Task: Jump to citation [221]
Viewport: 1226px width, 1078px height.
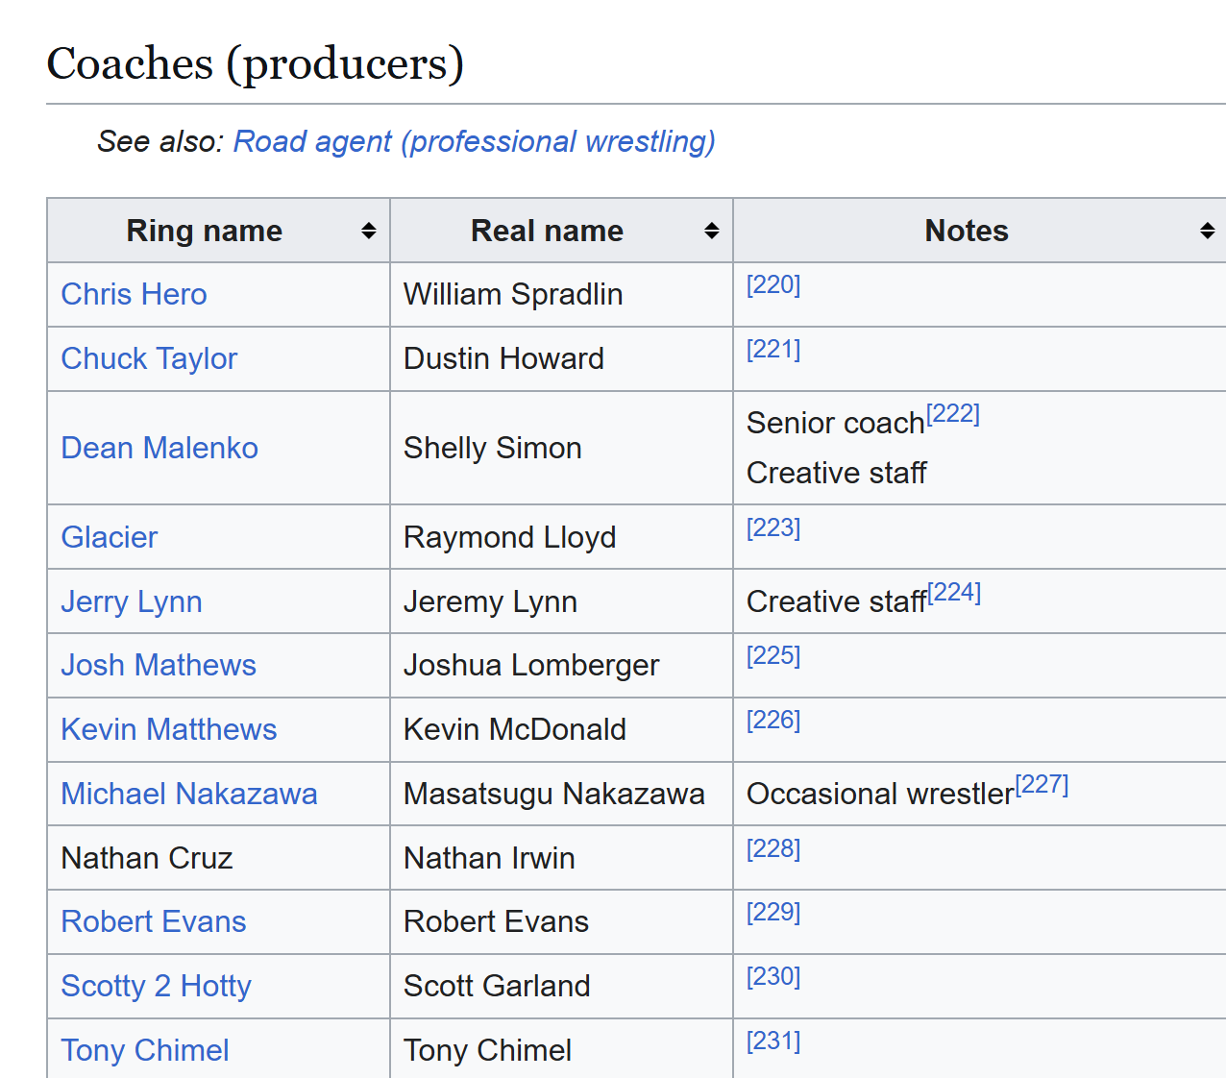Action: pyautogui.click(x=773, y=349)
